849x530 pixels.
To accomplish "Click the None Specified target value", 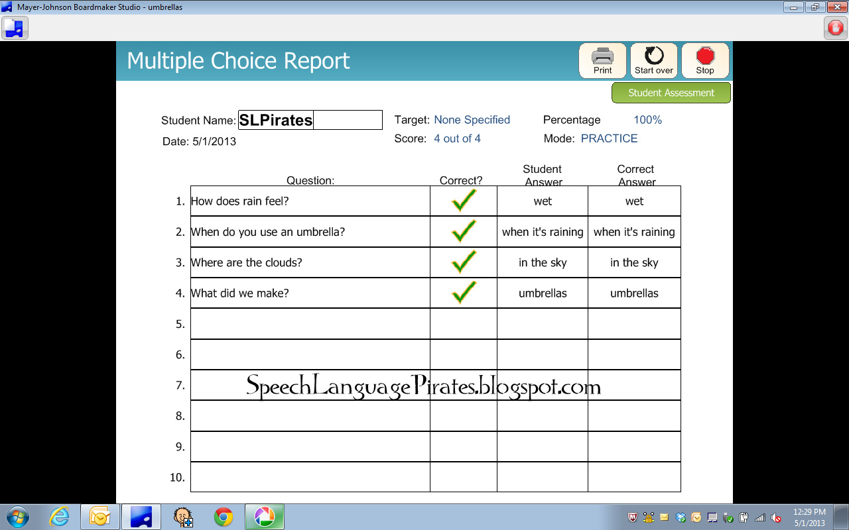I will tap(472, 120).
